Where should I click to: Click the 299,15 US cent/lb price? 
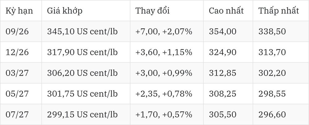82,114
